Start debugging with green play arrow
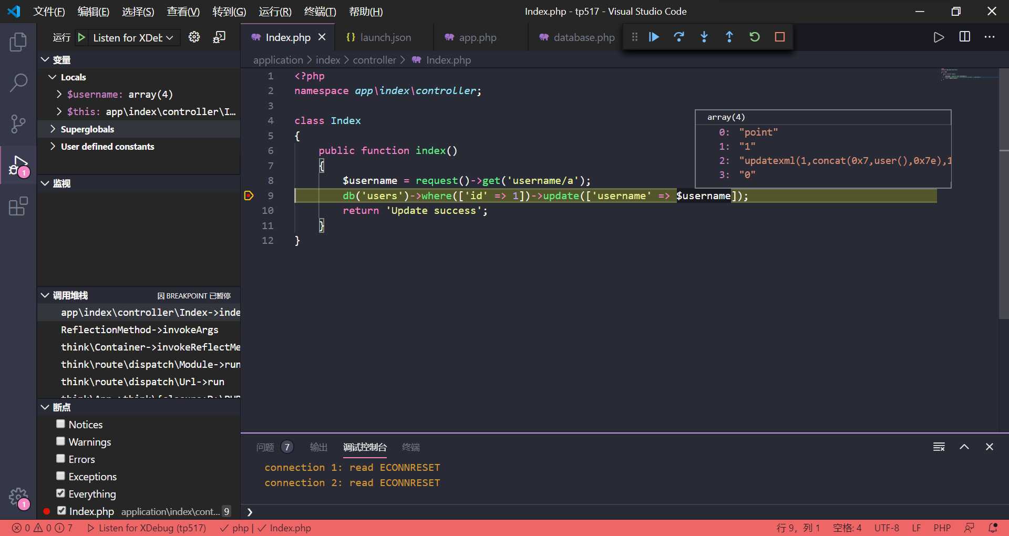This screenshot has height=536, width=1009. click(x=81, y=37)
